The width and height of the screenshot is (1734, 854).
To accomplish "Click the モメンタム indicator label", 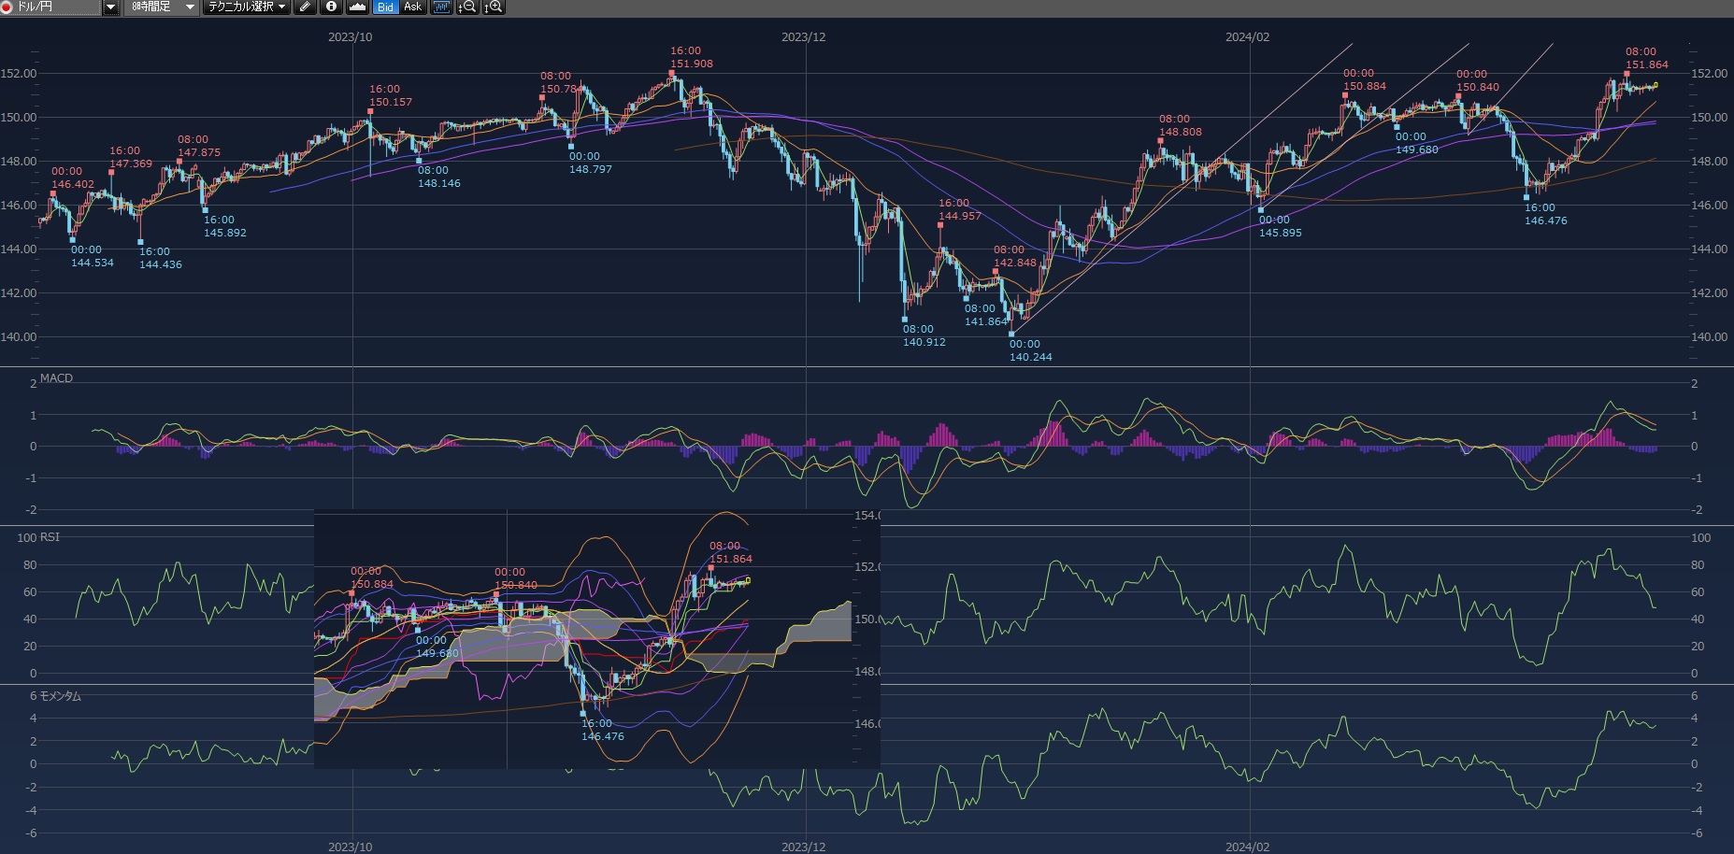I will [60, 696].
